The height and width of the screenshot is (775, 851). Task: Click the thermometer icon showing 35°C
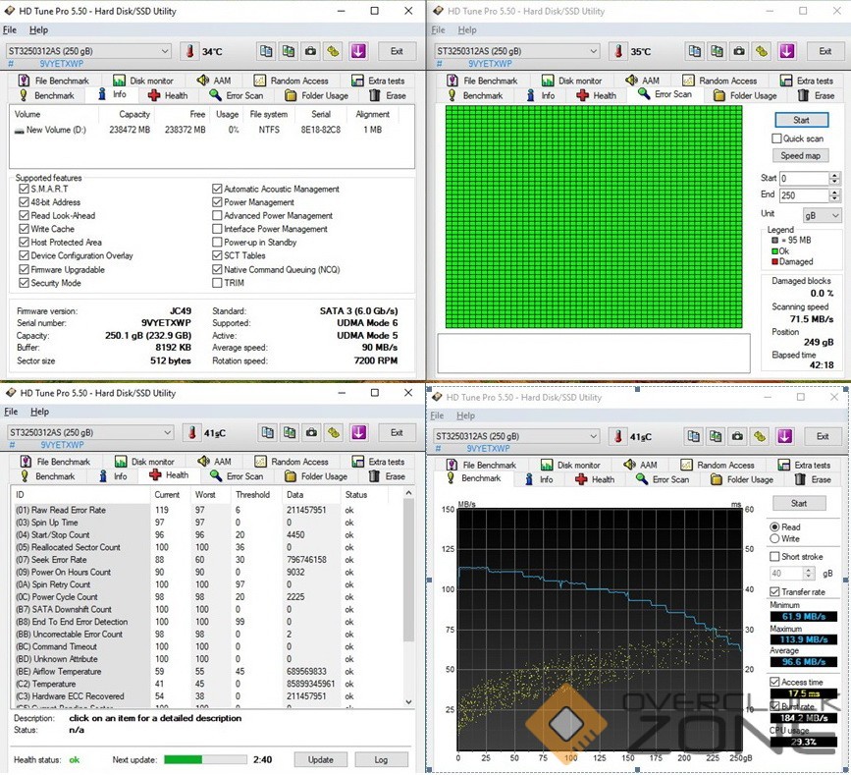616,51
